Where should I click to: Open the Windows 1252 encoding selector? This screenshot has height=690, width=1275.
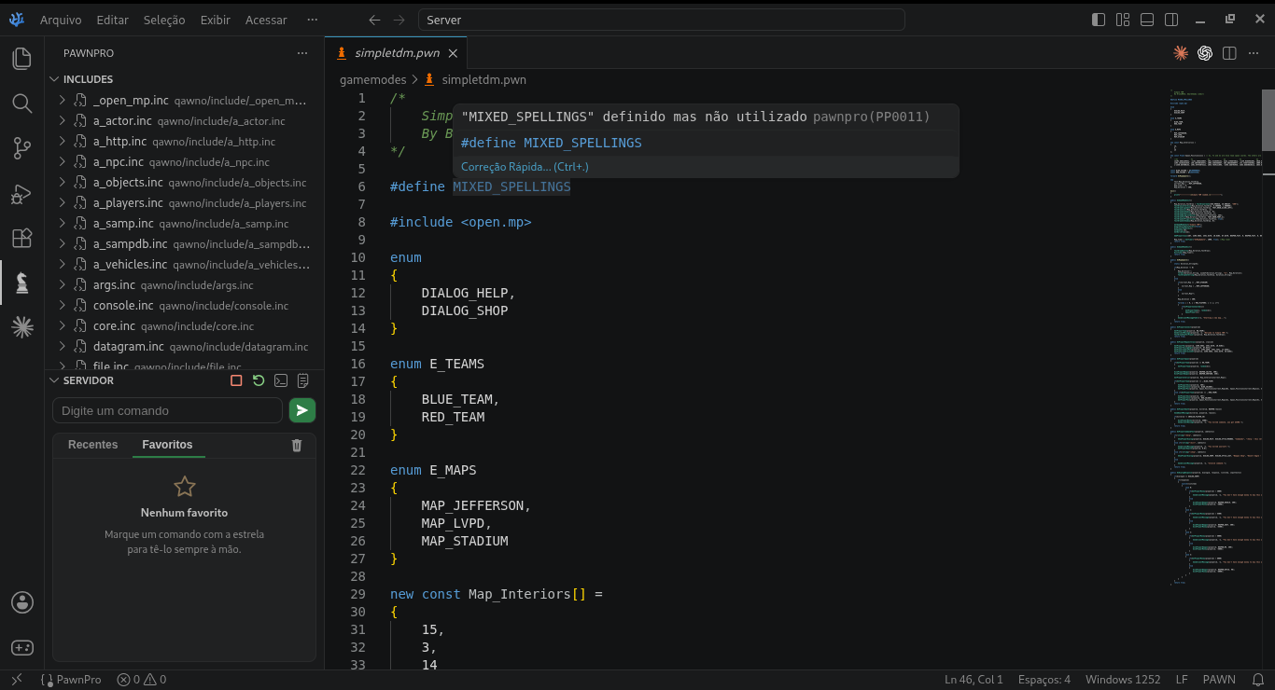point(1123,680)
